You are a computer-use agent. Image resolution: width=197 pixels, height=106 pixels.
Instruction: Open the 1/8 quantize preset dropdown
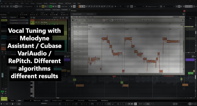169,6
